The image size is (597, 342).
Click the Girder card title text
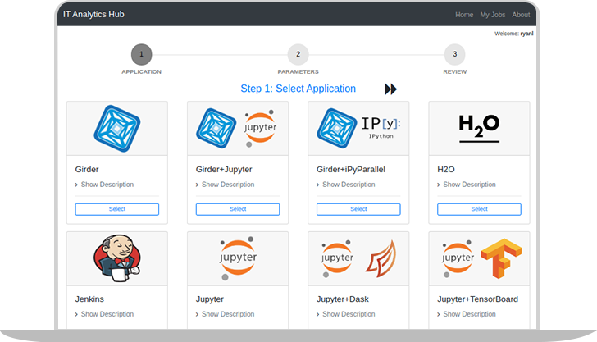tap(87, 170)
